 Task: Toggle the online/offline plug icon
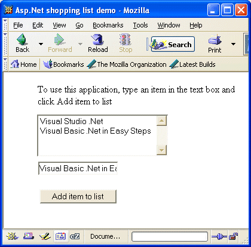pos(219,236)
